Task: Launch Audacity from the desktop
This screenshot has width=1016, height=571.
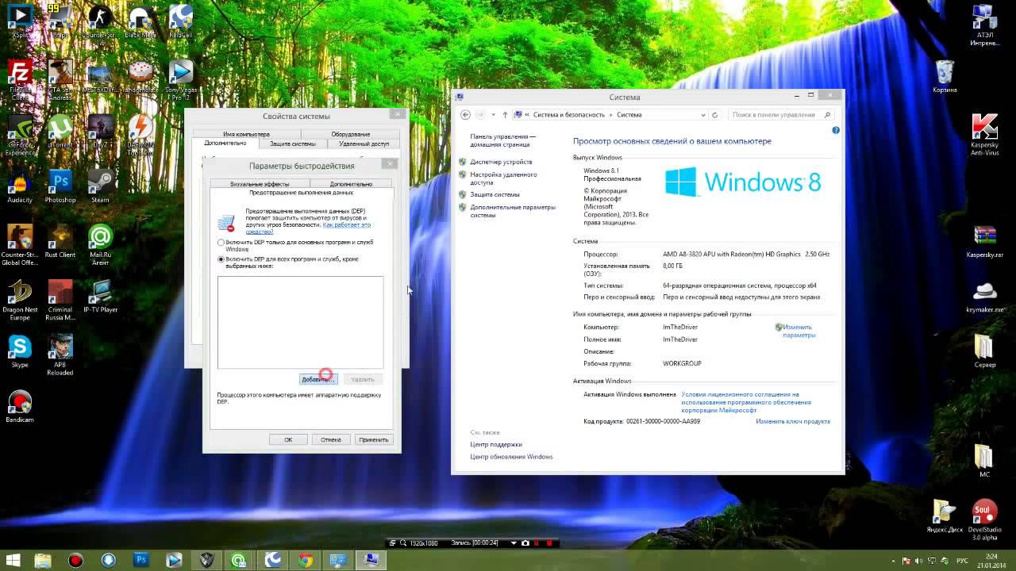Action: (x=20, y=186)
